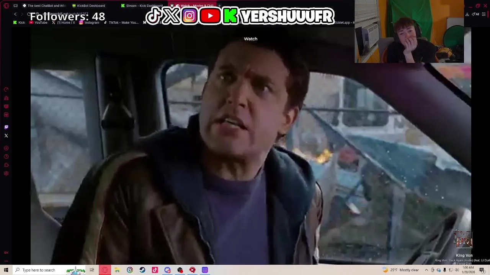Viewport: 490px width, 275px height.
Task: Open History clock icon in sidebar
Action: (x=6, y=157)
